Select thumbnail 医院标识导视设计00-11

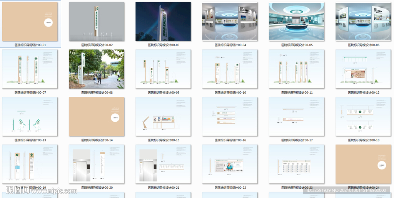coord(296,69)
